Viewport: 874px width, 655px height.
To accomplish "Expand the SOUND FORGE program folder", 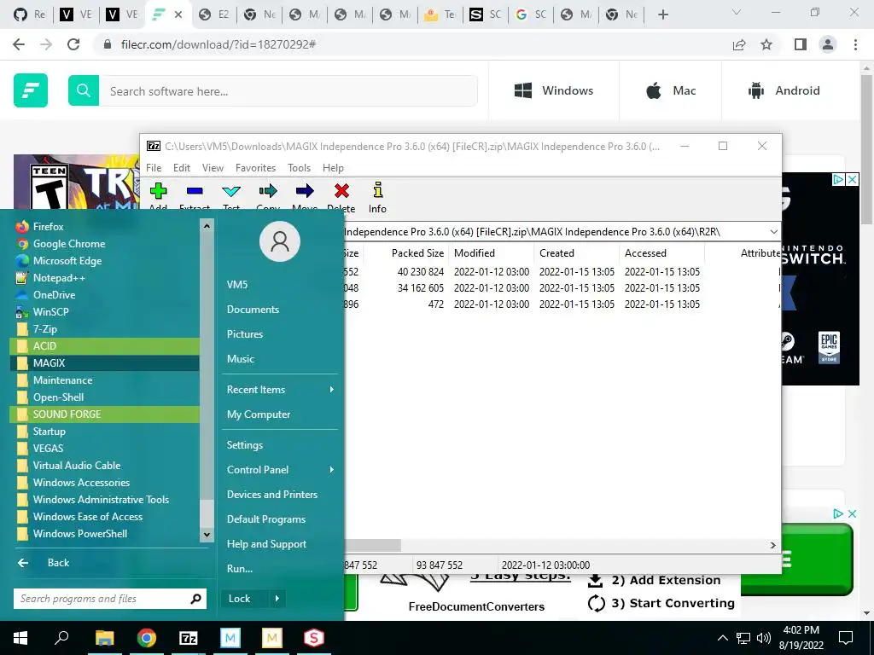I will coord(104,414).
